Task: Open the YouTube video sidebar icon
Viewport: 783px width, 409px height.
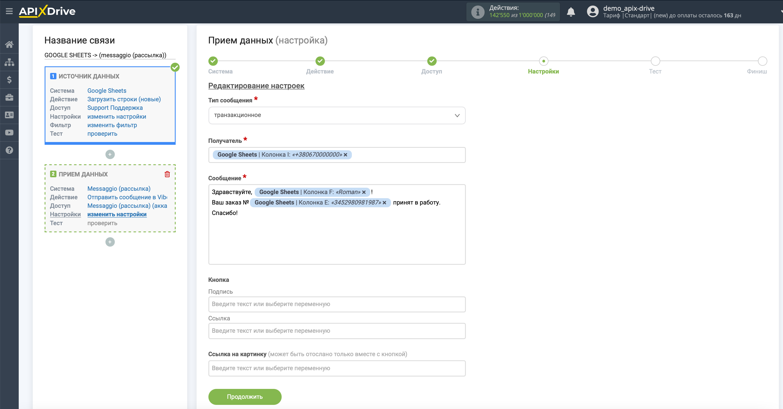Action: (9, 132)
